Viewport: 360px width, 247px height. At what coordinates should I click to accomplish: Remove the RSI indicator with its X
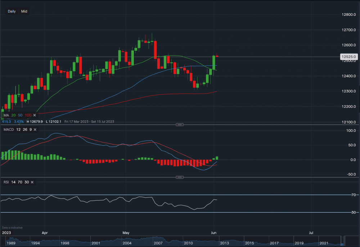pos(32,182)
